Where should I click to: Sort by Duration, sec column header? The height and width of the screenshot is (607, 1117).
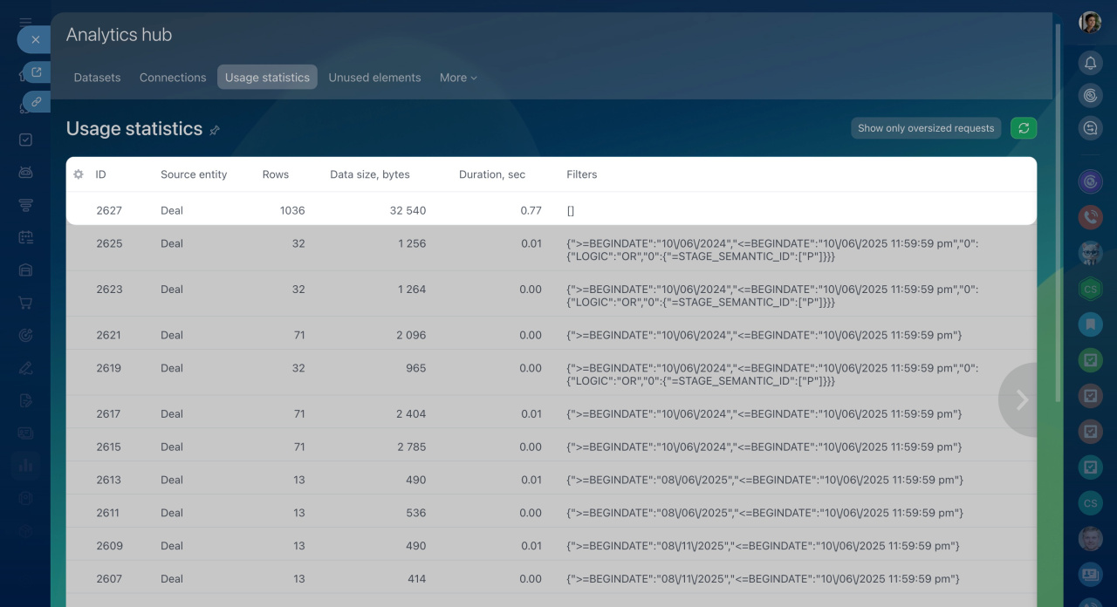492,174
